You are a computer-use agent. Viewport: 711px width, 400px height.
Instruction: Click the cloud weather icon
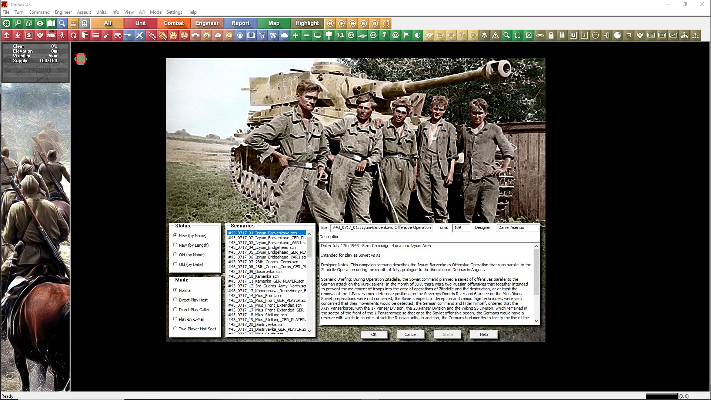pos(284,36)
